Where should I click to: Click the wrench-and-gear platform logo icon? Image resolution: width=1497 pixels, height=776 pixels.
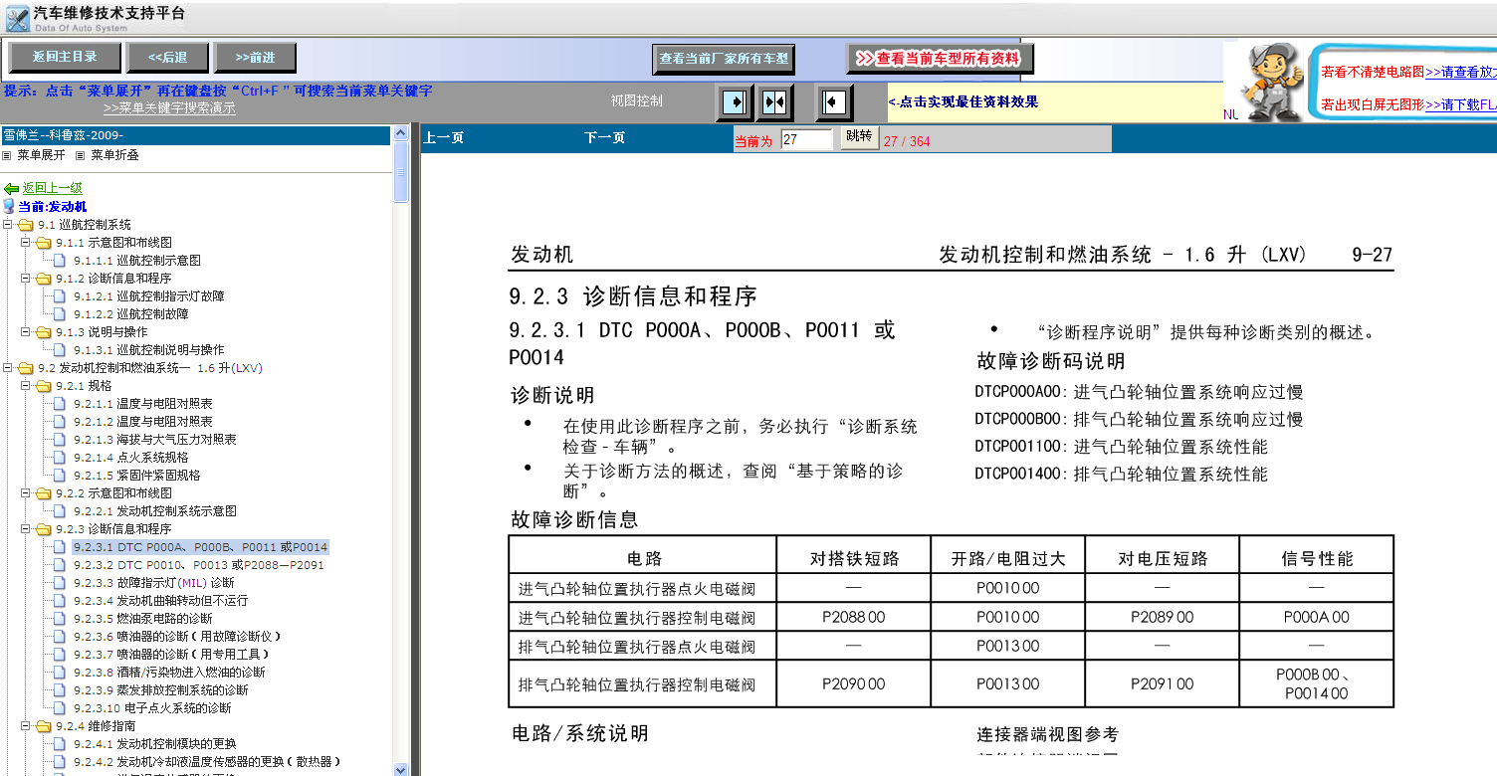tap(17, 18)
